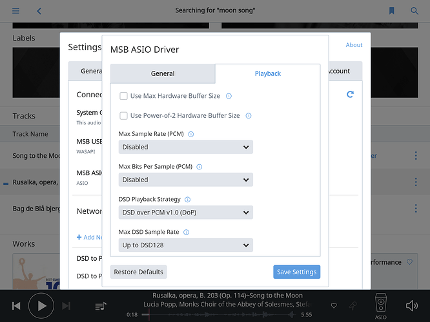Switch to General tab in MSB ASIO Driver
This screenshot has width=430, height=322.
click(163, 73)
